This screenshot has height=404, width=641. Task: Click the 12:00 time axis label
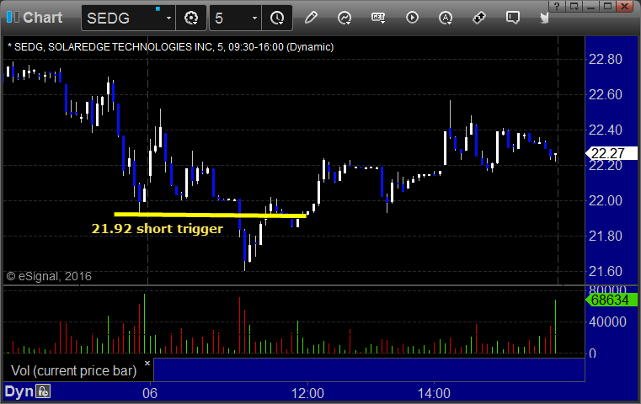coord(307,393)
